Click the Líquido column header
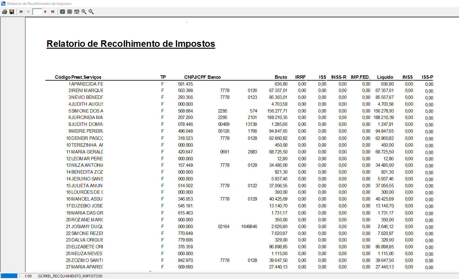Screen dimensions: 459x279 click(385, 77)
